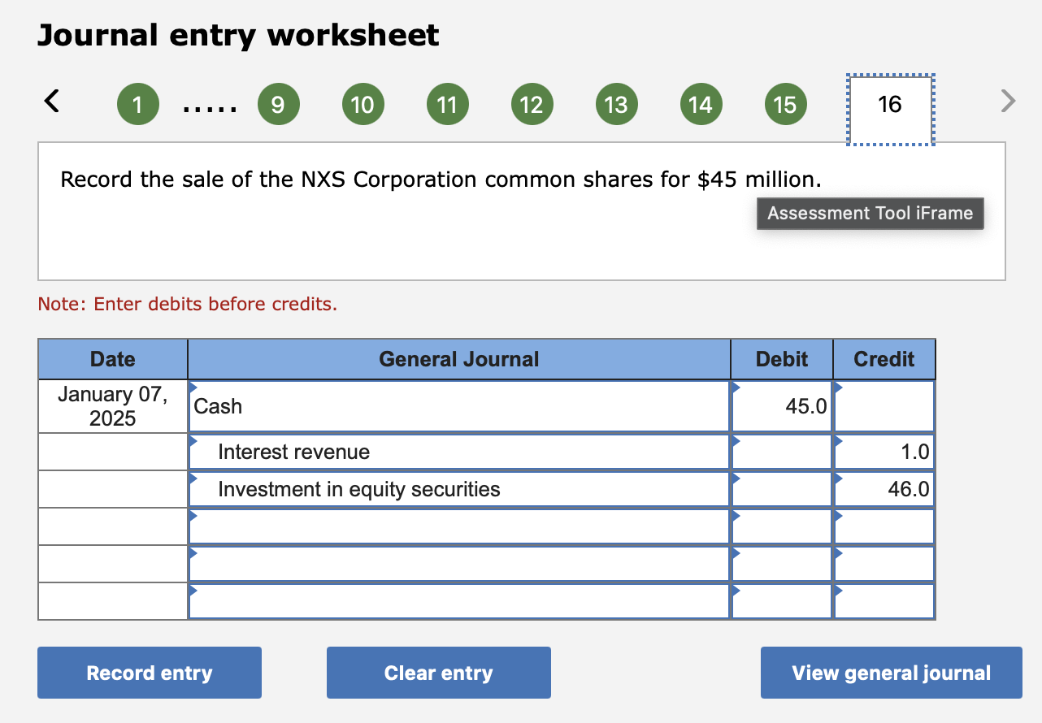Click the Debit cell showing 45.0

[780, 406]
